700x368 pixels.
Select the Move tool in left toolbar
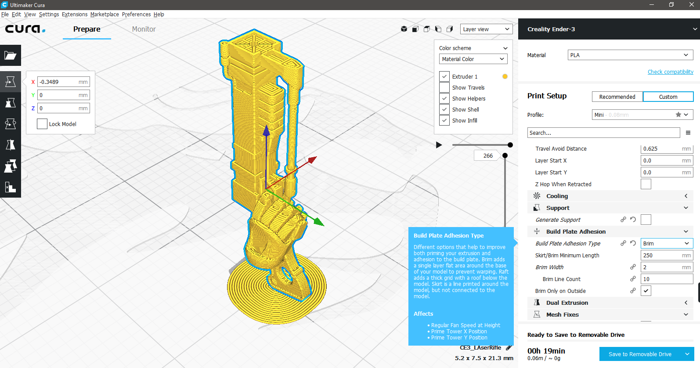11,82
